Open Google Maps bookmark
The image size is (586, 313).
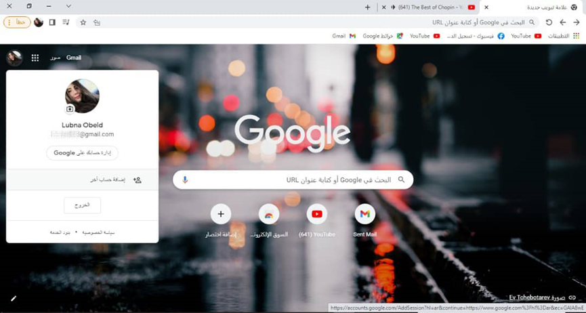(x=383, y=36)
